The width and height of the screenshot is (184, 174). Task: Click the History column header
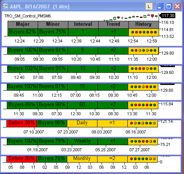coord(144,25)
